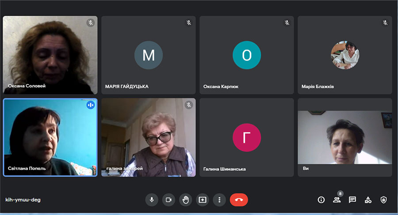Open host controls shield icon
This screenshot has width=398, height=215.
tap(383, 200)
